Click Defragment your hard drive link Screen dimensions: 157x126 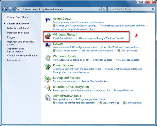coord(91,99)
